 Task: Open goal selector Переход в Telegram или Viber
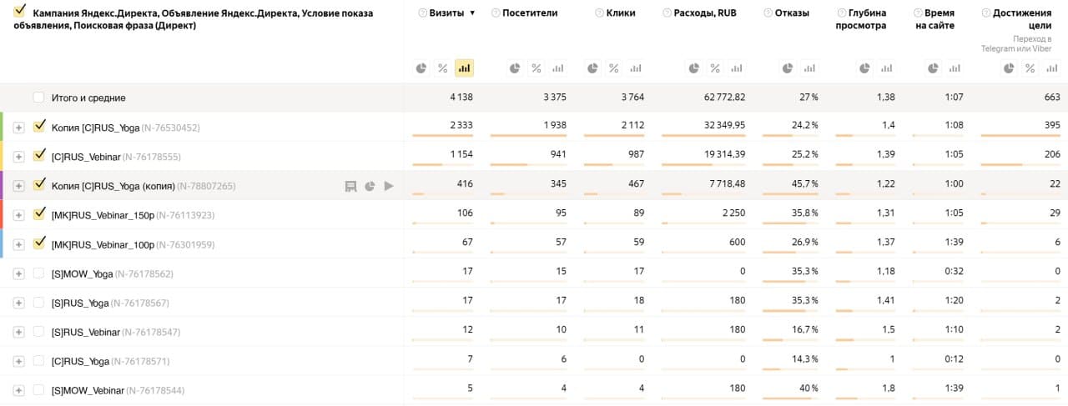1016,43
